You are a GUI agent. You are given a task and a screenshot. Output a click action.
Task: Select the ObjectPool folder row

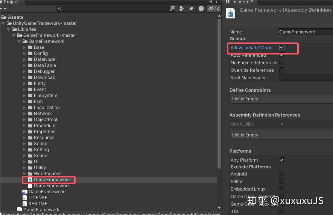click(108, 120)
